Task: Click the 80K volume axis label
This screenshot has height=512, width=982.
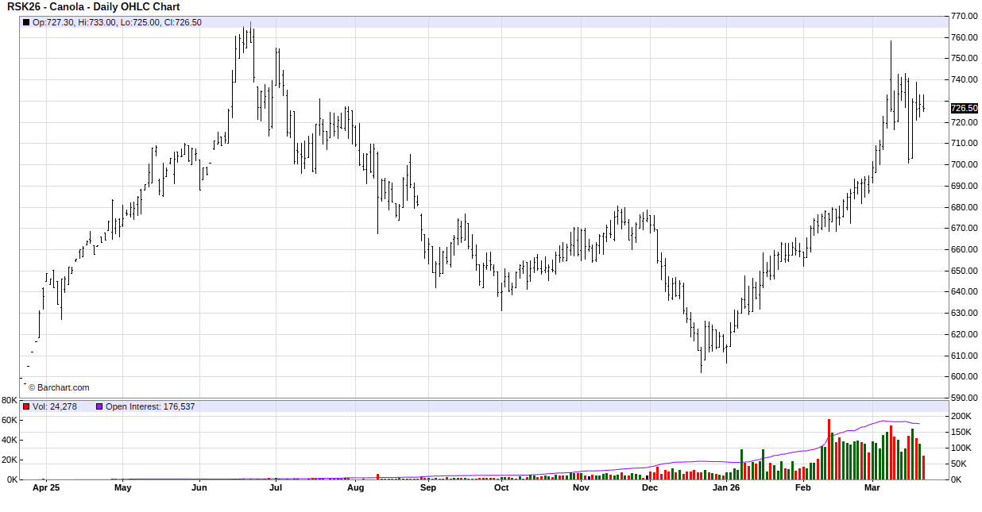Action: pos(10,400)
